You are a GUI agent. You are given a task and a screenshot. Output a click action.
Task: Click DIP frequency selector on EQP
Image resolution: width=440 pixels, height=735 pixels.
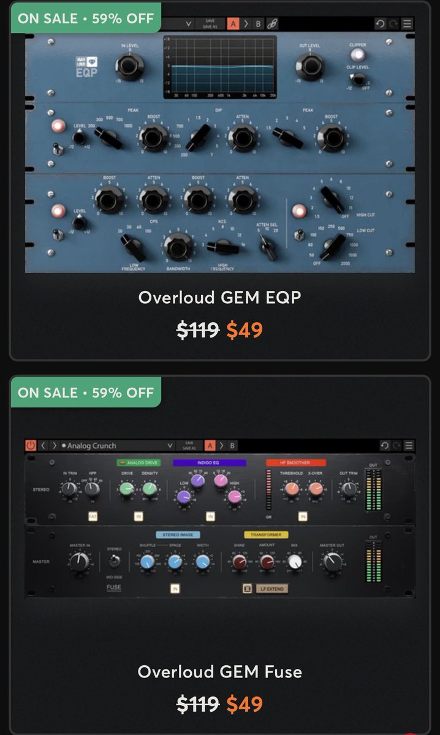[x=198, y=138]
